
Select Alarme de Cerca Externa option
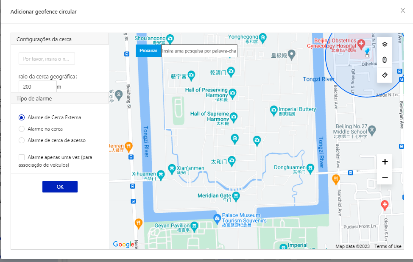[22, 117]
